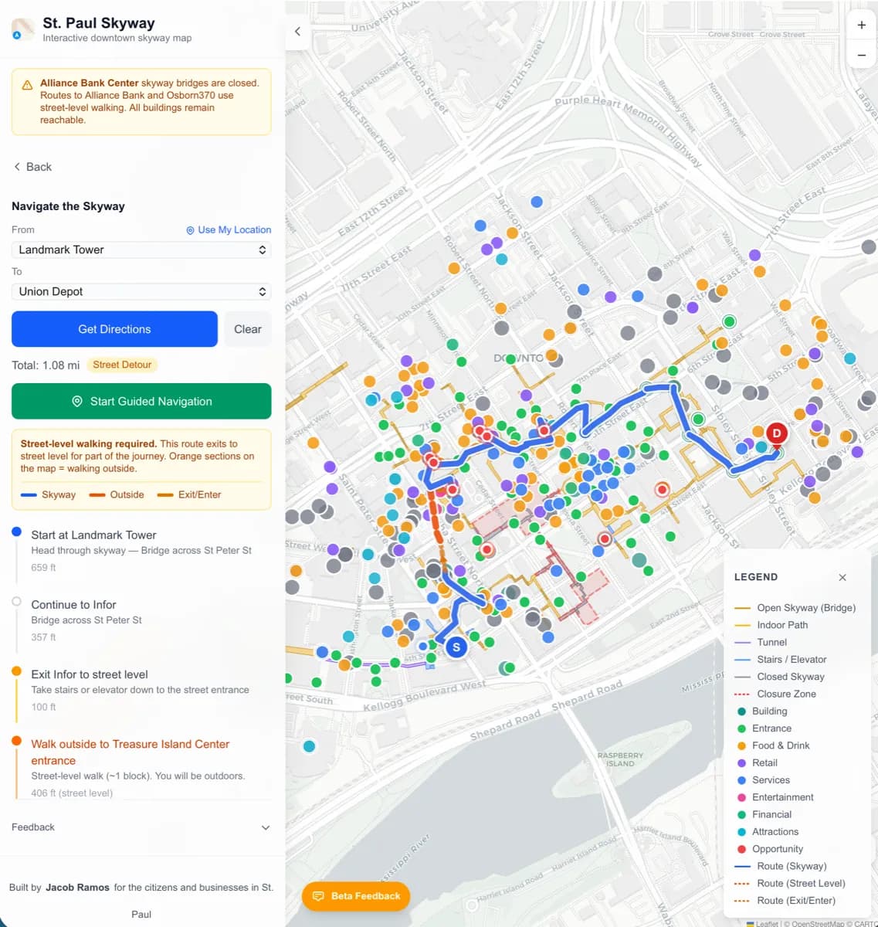Click the Beta Feedback button
The height and width of the screenshot is (927, 878).
coord(355,896)
